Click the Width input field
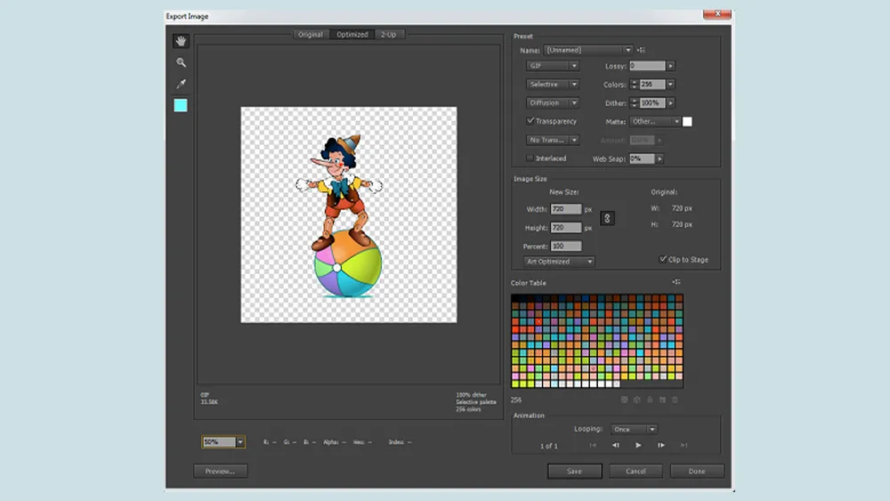 [x=566, y=209]
